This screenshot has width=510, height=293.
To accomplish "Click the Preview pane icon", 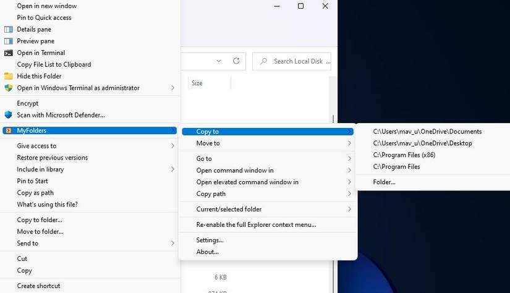I will [x=9, y=41].
